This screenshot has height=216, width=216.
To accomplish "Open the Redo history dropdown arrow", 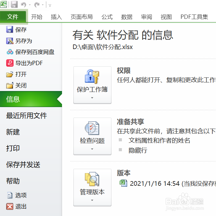I will coord(43,5).
